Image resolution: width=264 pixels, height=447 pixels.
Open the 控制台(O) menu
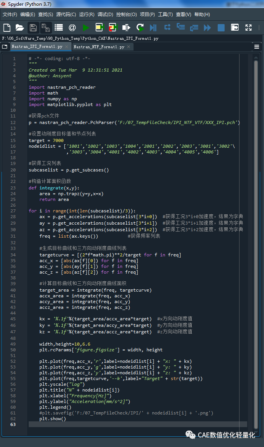127,15
